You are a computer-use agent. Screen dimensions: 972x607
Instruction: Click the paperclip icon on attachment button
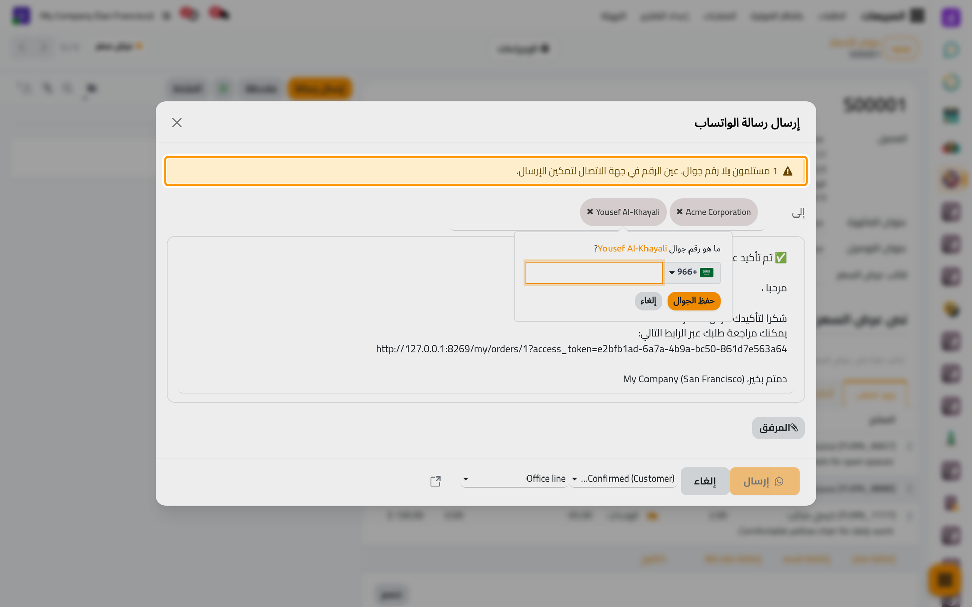coord(794,428)
